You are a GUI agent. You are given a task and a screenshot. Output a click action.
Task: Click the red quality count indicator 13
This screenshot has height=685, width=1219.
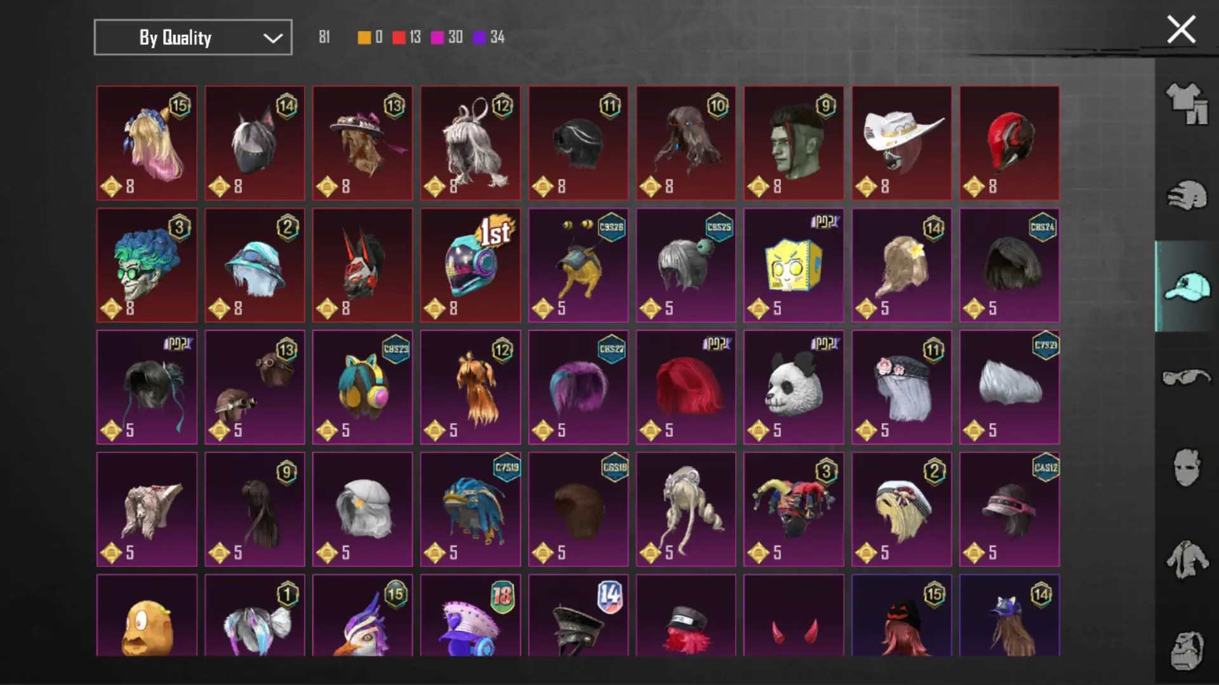407,37
